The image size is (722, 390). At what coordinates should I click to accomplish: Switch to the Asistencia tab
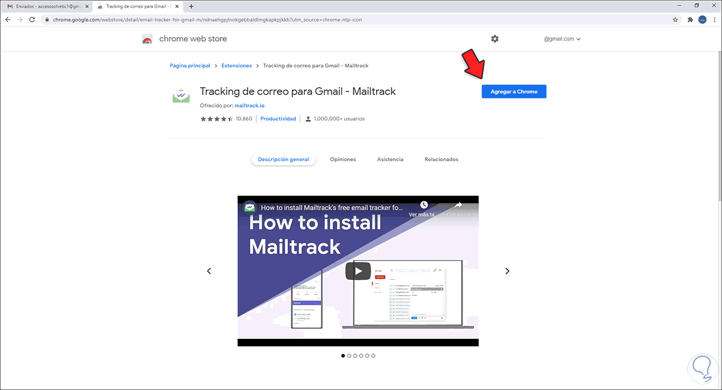coord(390,159)
